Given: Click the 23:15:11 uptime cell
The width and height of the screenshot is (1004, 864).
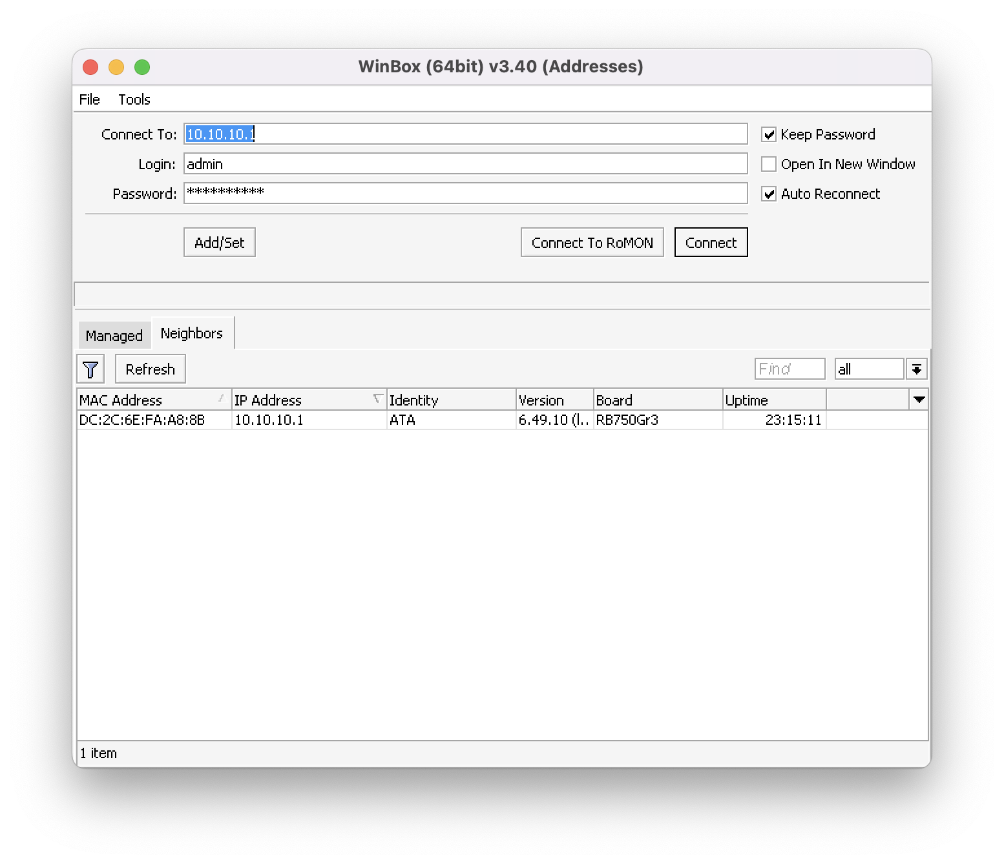Looking at the screenshot, I should click(x=774, y=420).
